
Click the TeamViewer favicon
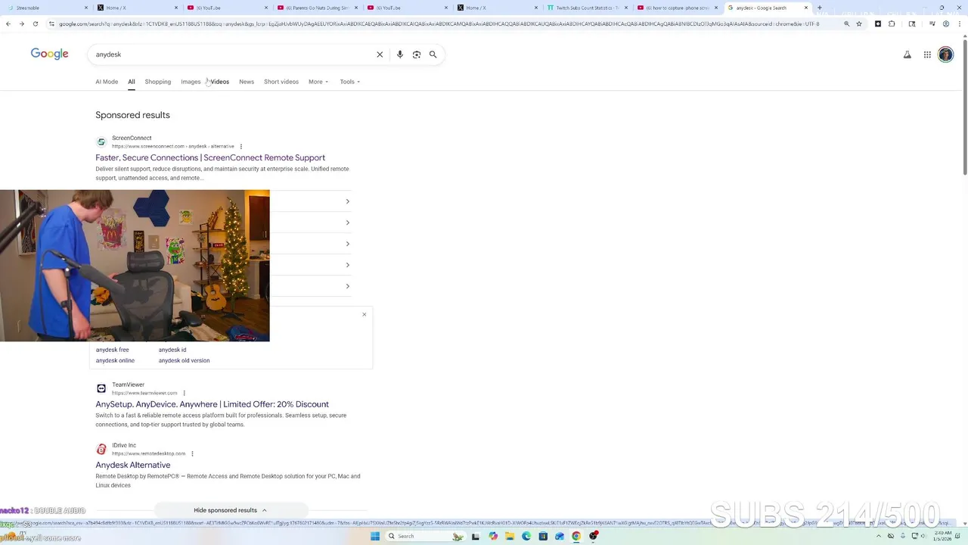pos(101,388)
